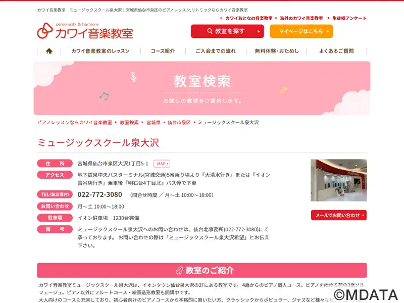Click the heading ミュージックスクール泉大沢

(98, 142)
